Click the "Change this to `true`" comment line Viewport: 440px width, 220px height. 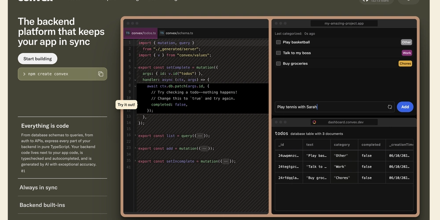pos(193,99)
